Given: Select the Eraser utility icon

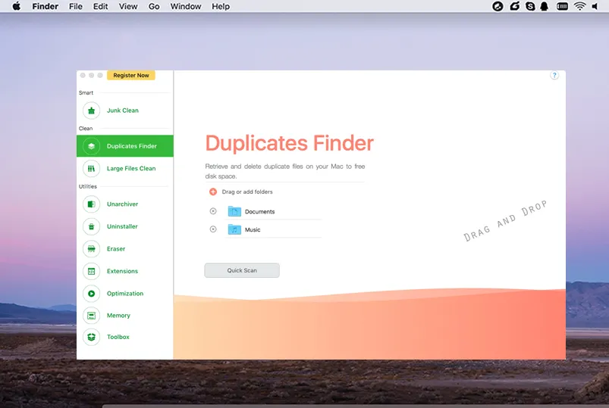Looking at the screenshot, I should pos(92,249).
